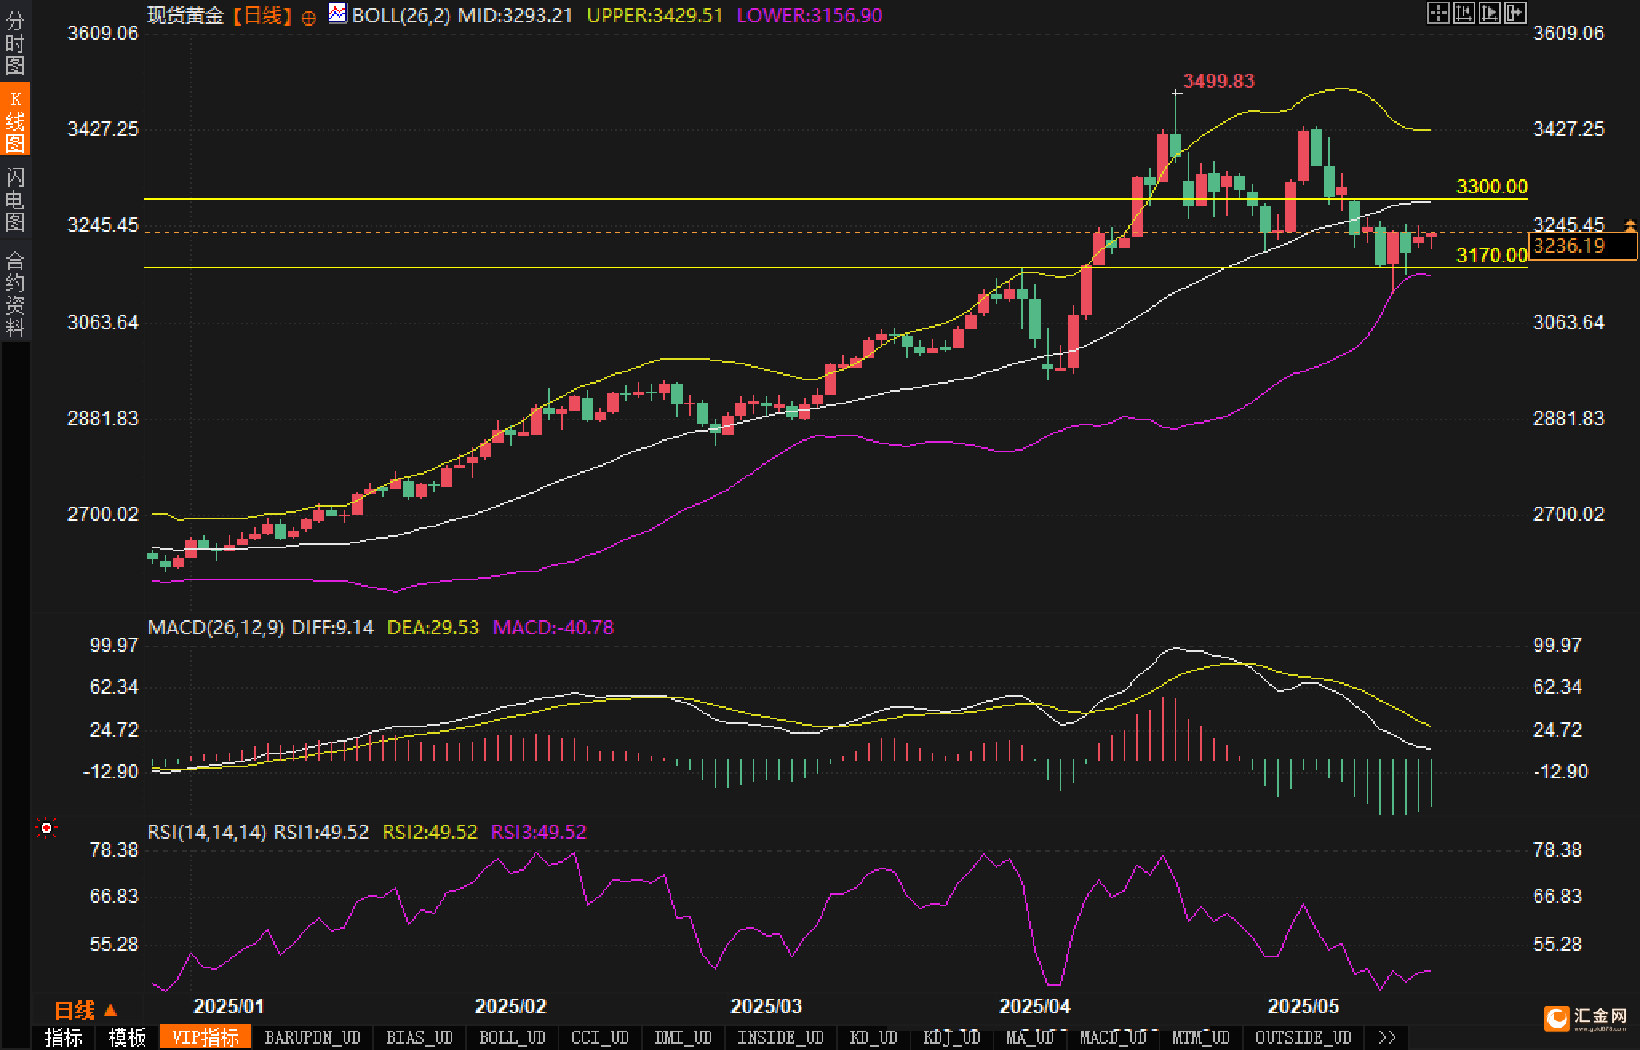This screenshot has height=1050, width=1640.
Task: Apply the BOLL_UD indicator
Action: tap(512, 1037)
